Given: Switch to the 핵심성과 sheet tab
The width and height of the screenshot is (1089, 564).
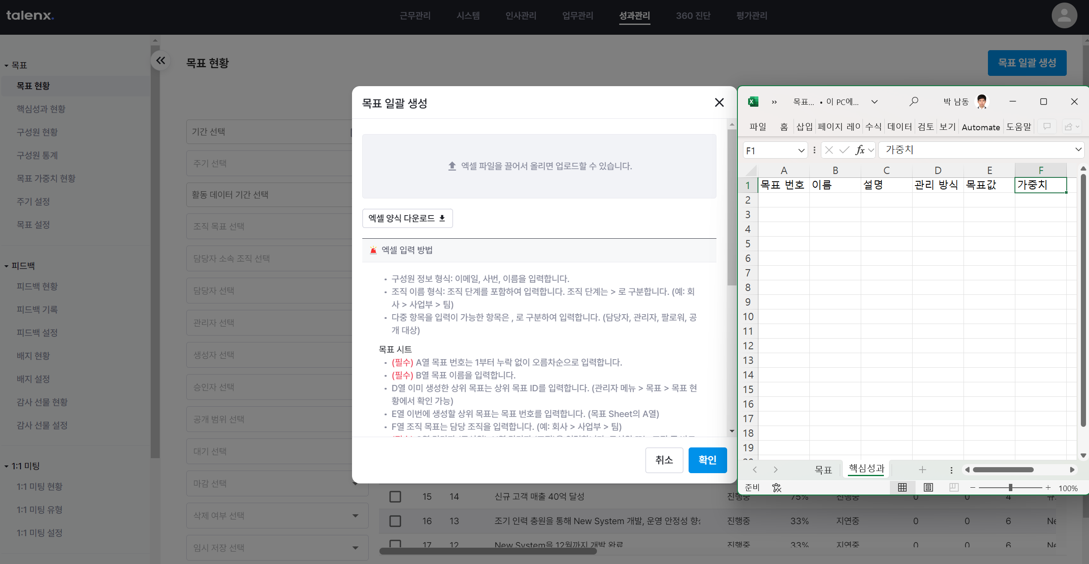Looking at the screenshot, I should [x=866, y=468].
